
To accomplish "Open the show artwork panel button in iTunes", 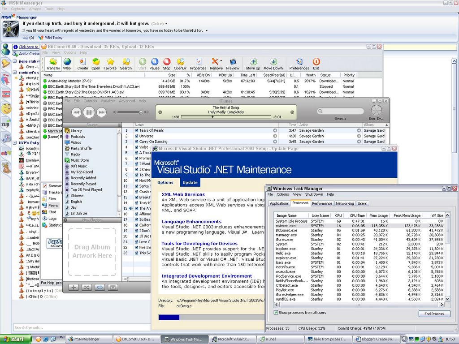I will [113, 287].
